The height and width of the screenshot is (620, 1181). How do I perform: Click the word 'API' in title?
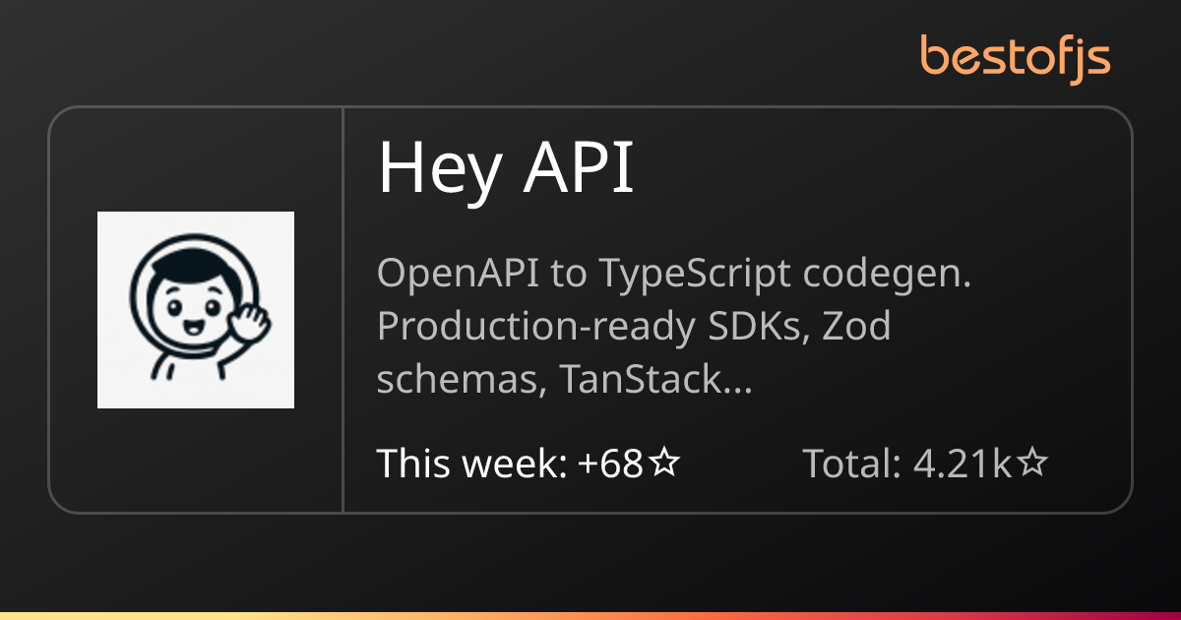[578, 167]
